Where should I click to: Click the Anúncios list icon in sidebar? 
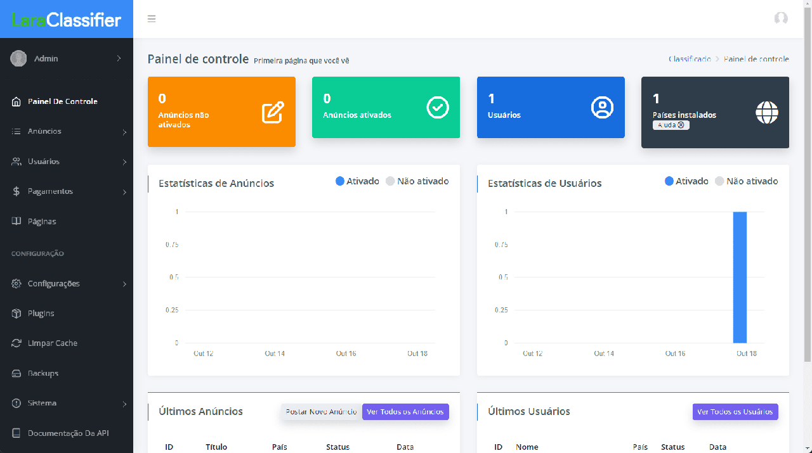tap(16, 131)
